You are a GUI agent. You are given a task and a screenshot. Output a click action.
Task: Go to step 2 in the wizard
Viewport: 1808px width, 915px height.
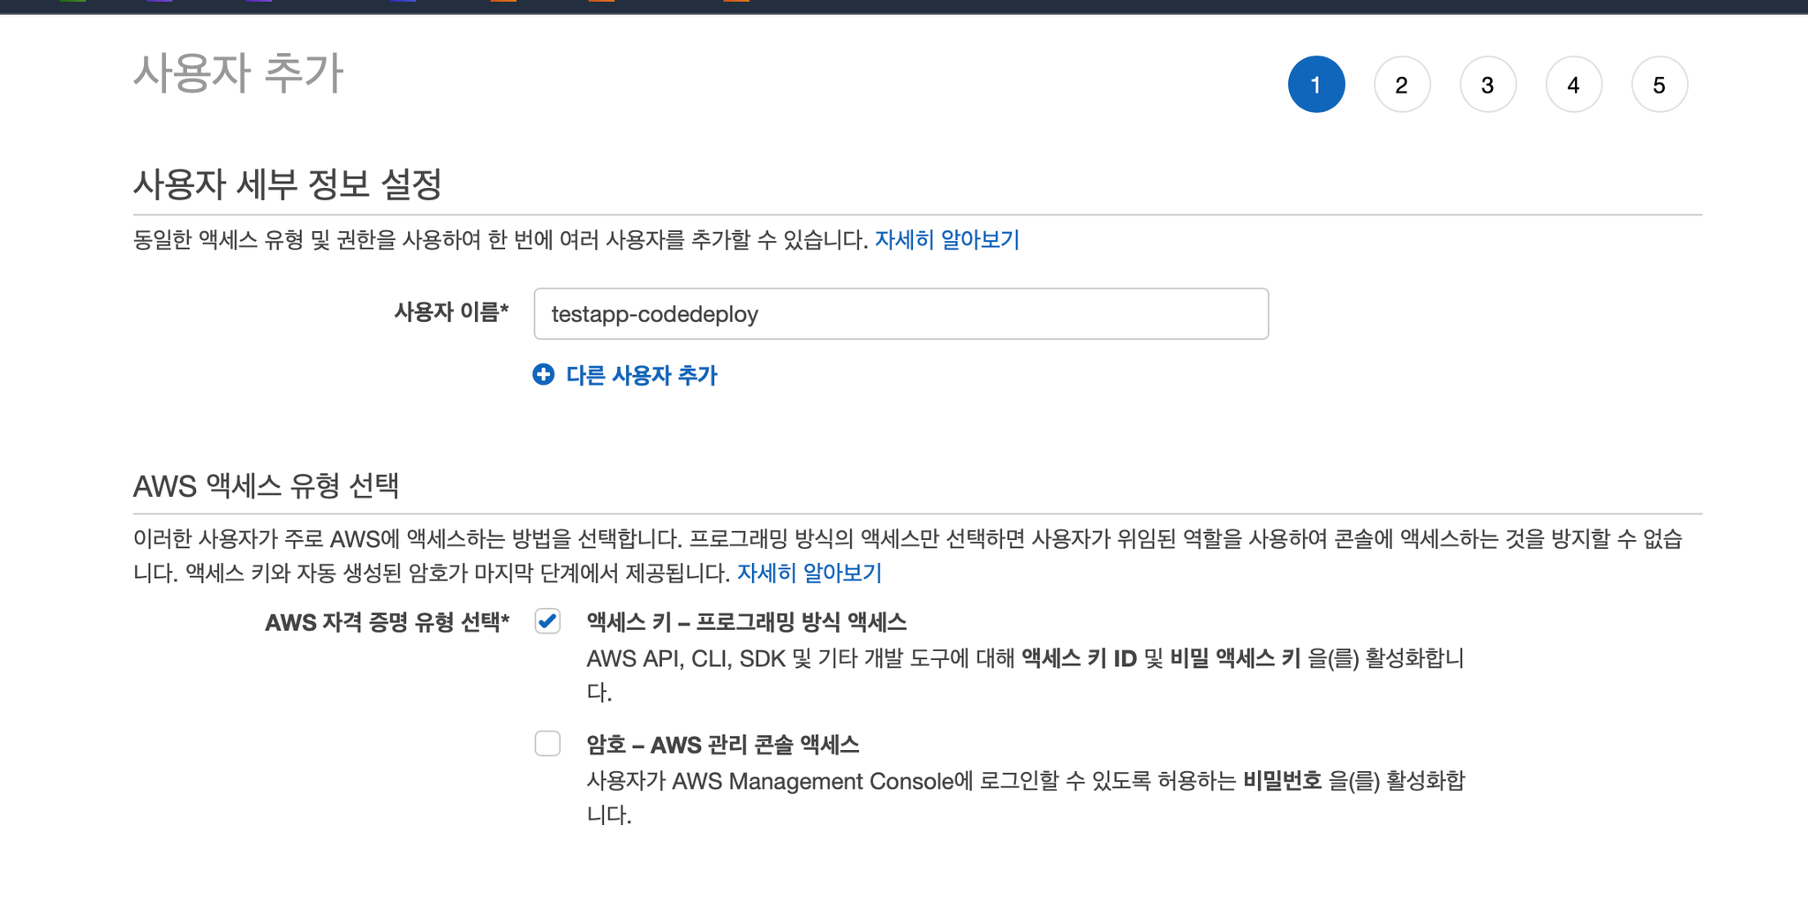1402,85
